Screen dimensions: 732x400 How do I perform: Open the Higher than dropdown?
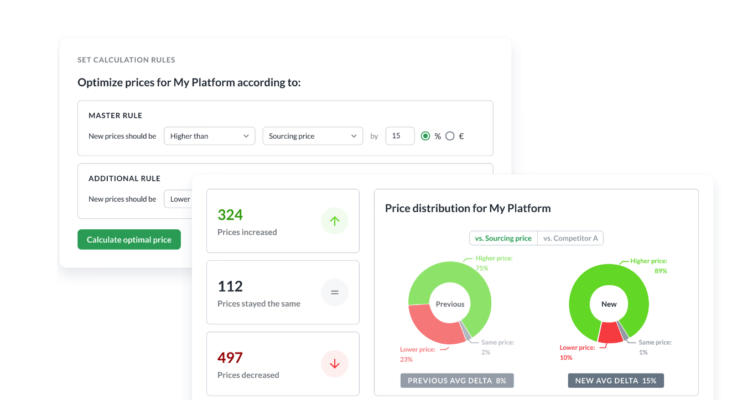[209, 135]
